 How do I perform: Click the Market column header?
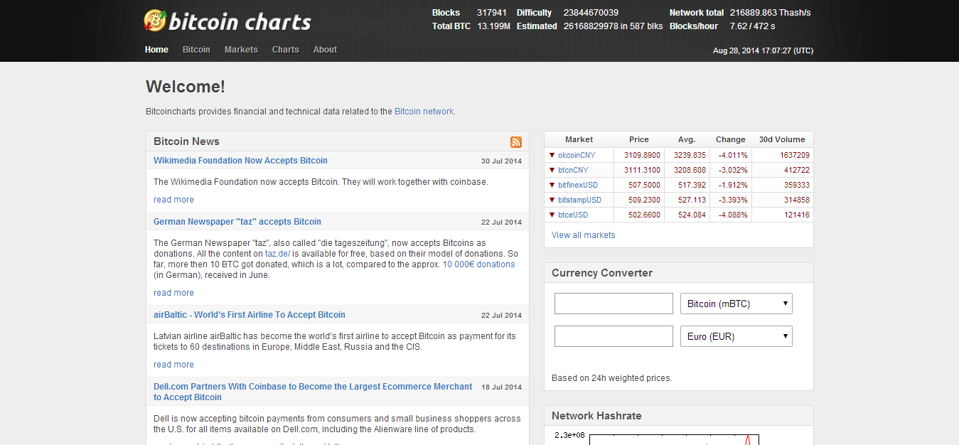[x=579, y=139]
